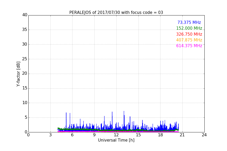
Task: Click the y-axis tick label 35
Action: point(25,30)
